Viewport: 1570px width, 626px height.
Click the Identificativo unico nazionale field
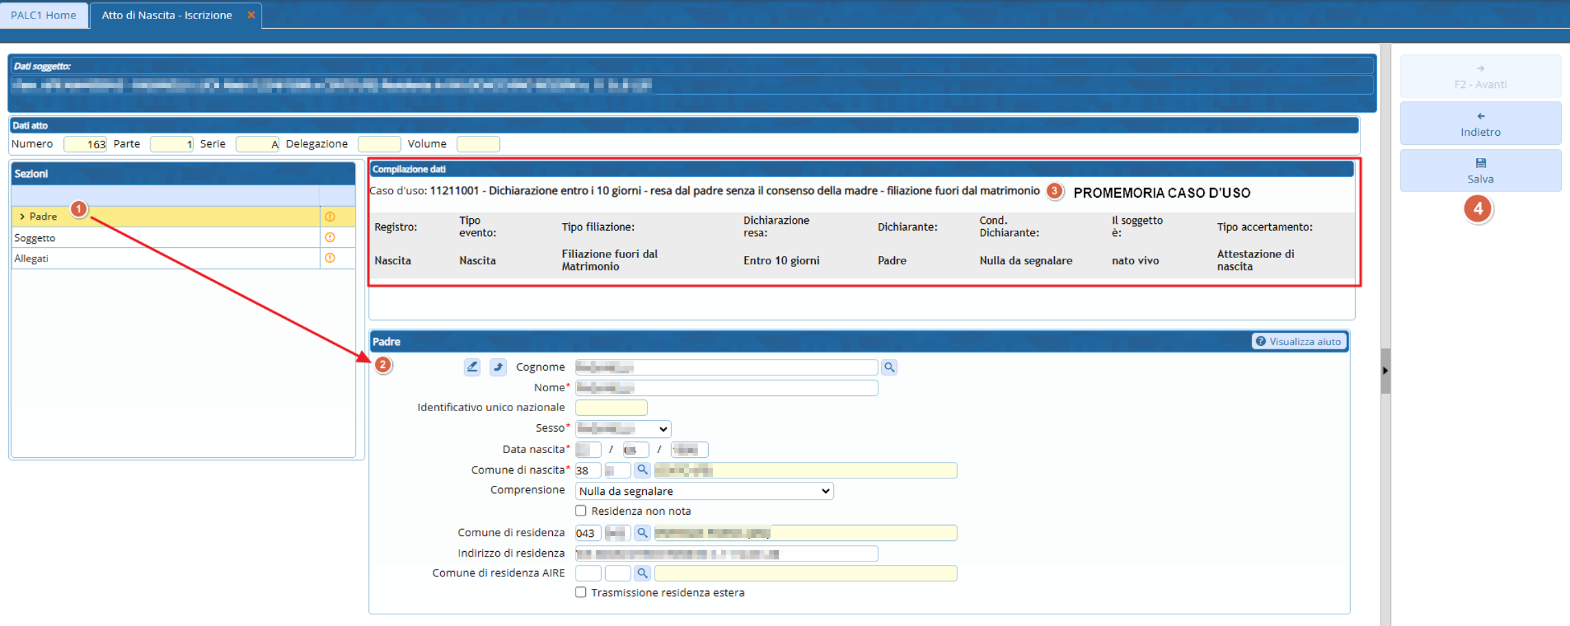pyautogui.click(x=611, y=408)
